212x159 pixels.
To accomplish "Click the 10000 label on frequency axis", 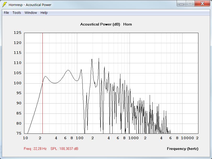I will 187,138.
